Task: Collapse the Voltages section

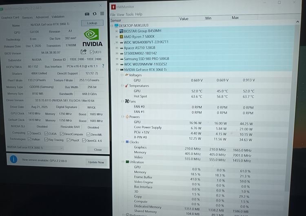Action: [x=122, y=75]
